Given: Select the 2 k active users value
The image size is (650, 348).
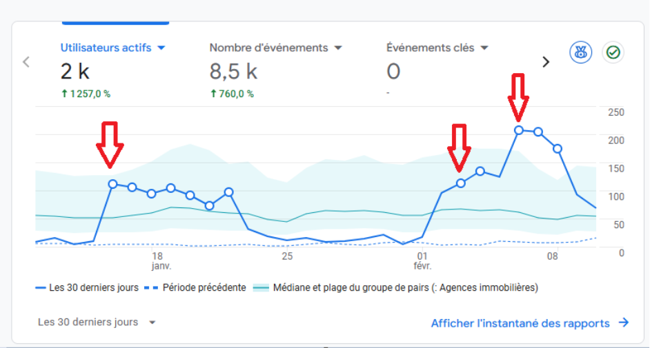Looking at the screenshot, I should pos(75,71).
